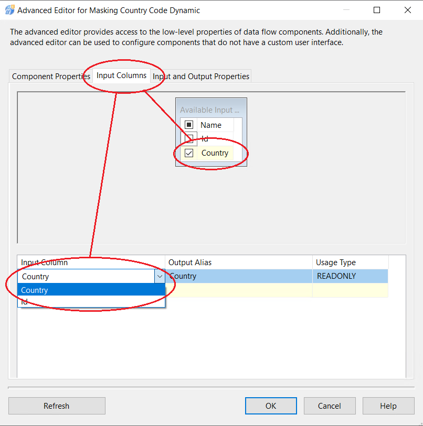Image resolution: width=423 pixels, height=426 pixels.
Task: Click the application icon in title bar
Action: pos(9,10)
